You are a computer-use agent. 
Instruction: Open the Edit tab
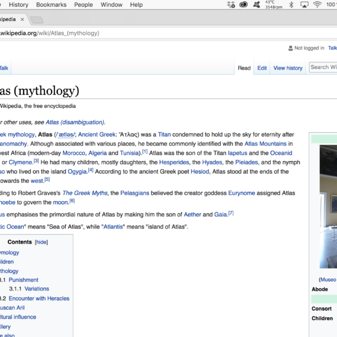pyautogui.click(x=262, y=68)
